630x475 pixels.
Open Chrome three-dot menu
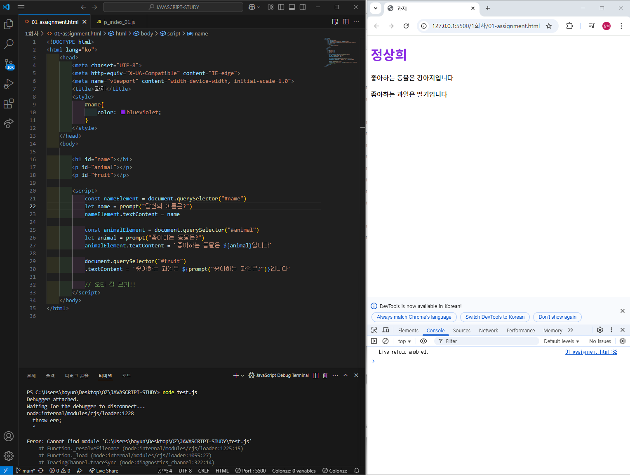621,26
